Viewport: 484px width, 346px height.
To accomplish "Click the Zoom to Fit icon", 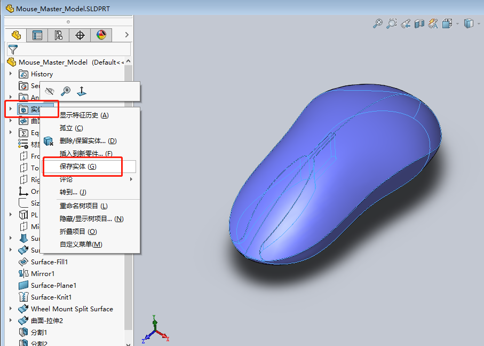I will [377, 23].
